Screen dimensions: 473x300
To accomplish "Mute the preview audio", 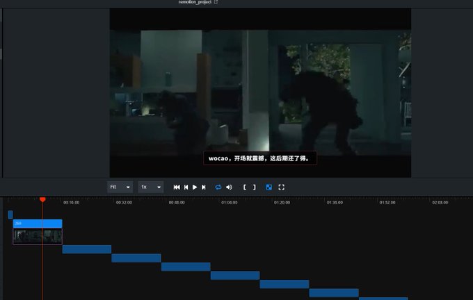I will click(x=229, y=187).
